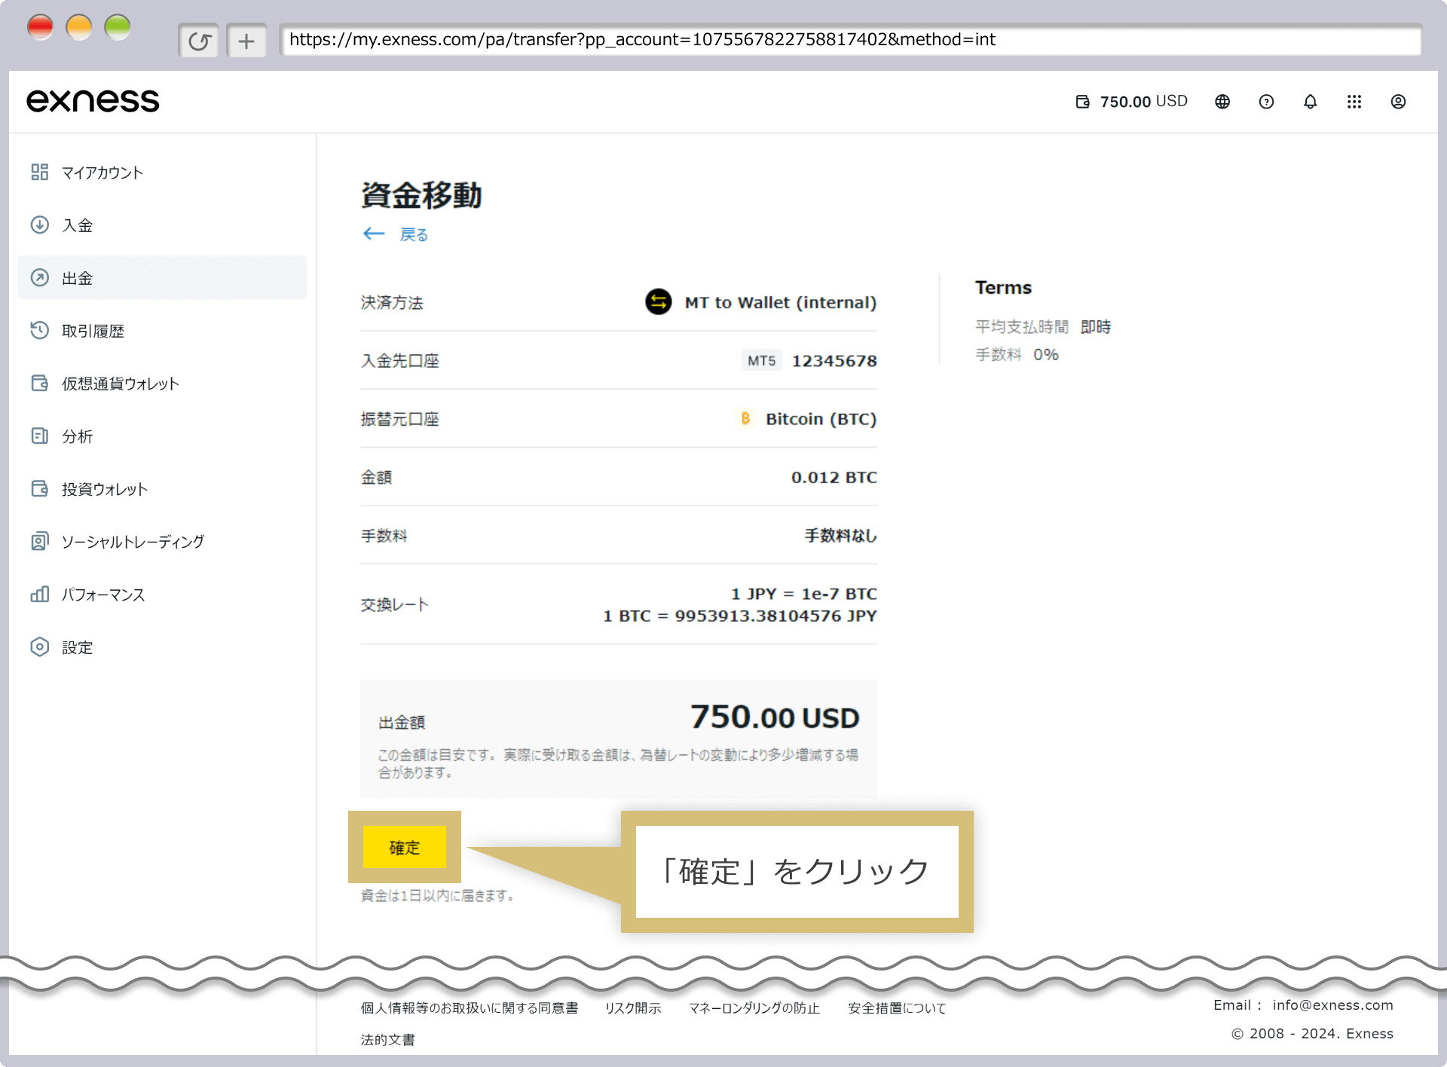Screen dimensions: 1447x1067
Task: Click the 750.00 USD withdrawal amount total
Action: tap(775, 717)
